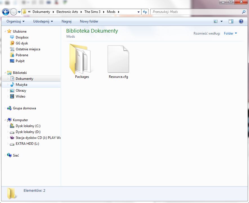The height and width of the screenshot is (203, 249).
Task: Expand arrow after Electronic Arts breadcrumb
Action: 81,12
